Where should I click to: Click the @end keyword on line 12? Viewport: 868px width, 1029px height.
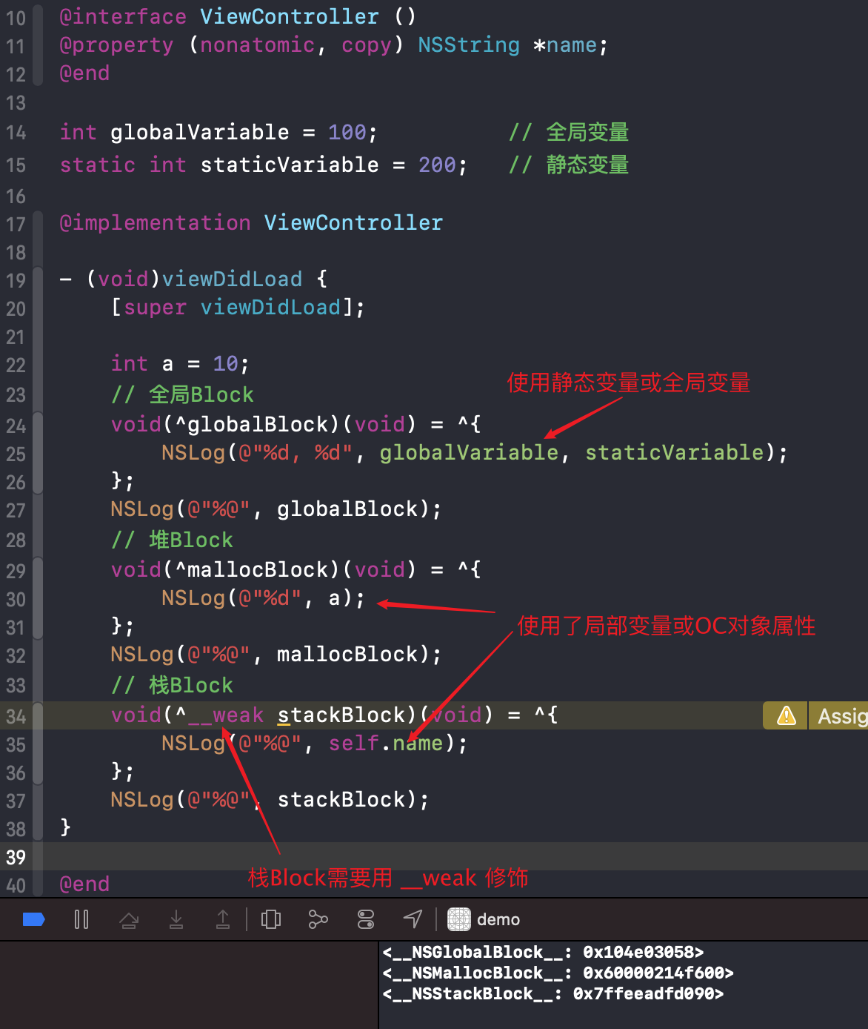pos(84,73)
